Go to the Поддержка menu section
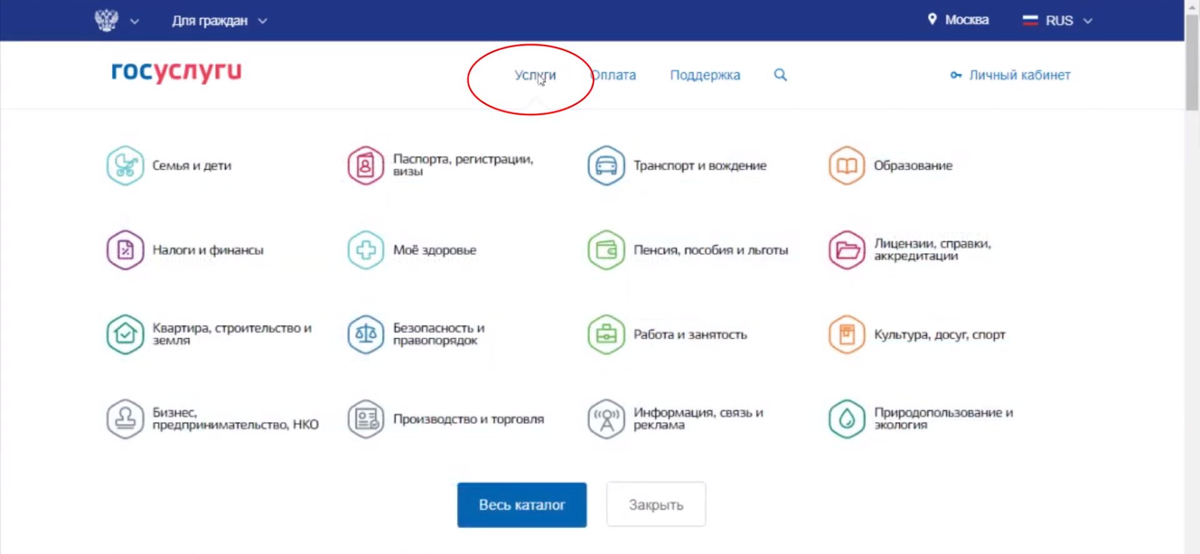Screen dimensions: 1200x554 [x=705, y=75]
